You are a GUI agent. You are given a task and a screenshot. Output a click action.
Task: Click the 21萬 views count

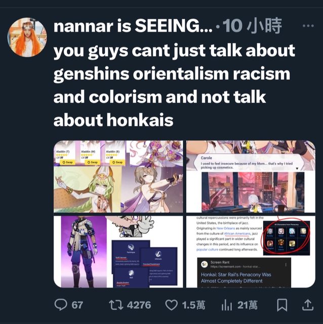(248, 305)
